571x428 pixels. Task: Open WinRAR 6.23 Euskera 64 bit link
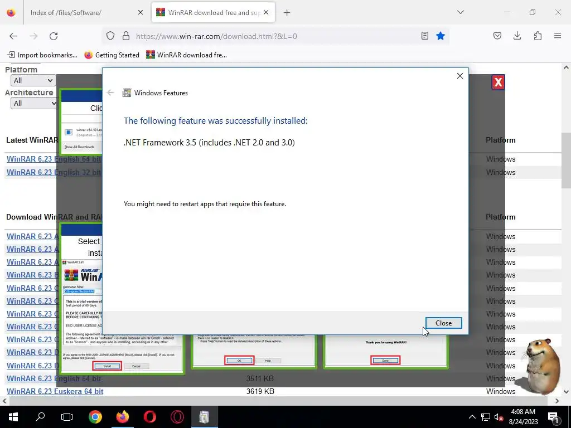coord(55,391)
